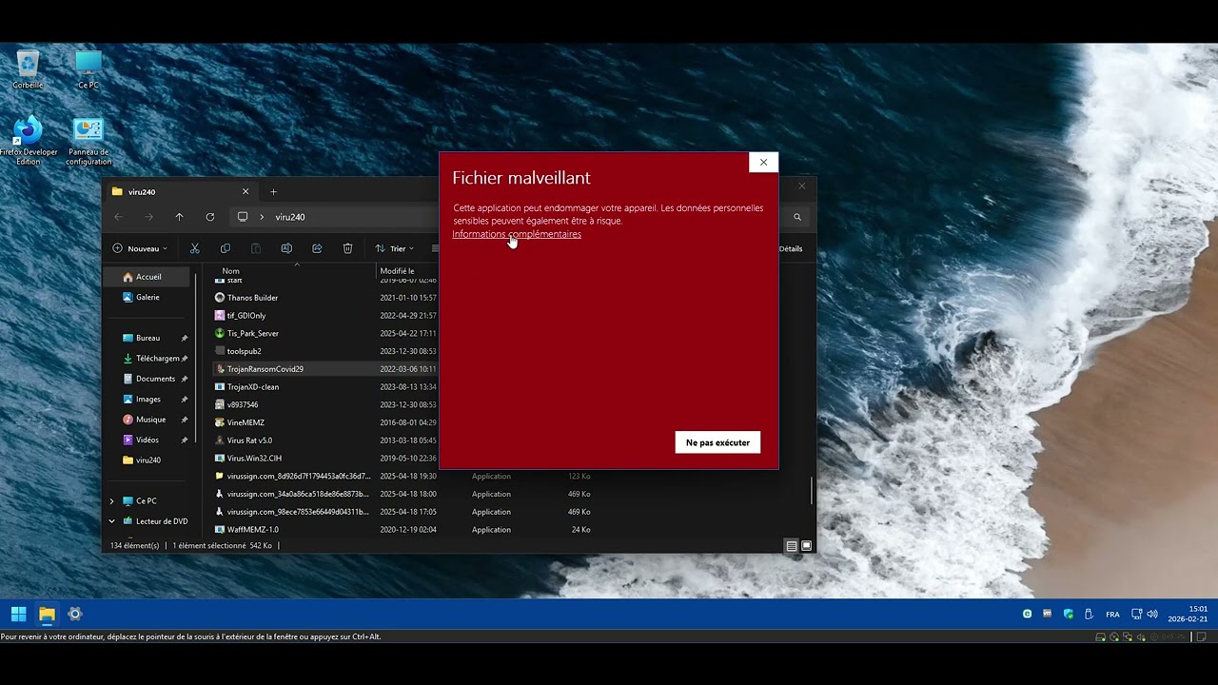
Task: Close the Fichier malveillant dialog
Action: pyautogui.click(x=763, y=163)
